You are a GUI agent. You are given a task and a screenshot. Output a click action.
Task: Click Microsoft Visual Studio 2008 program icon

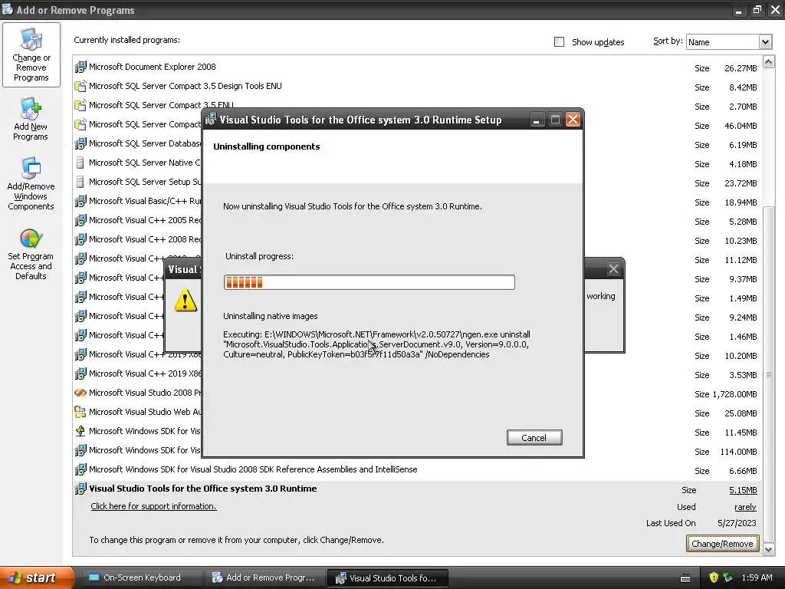coord(80,393)
